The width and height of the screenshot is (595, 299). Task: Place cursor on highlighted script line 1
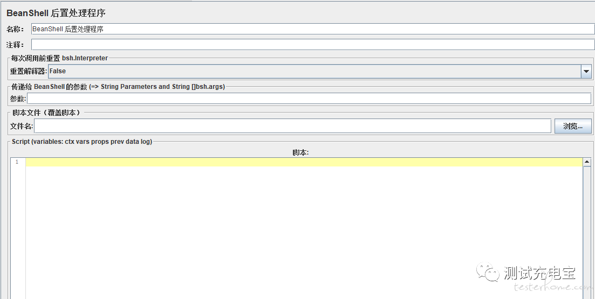pos(304,162)
